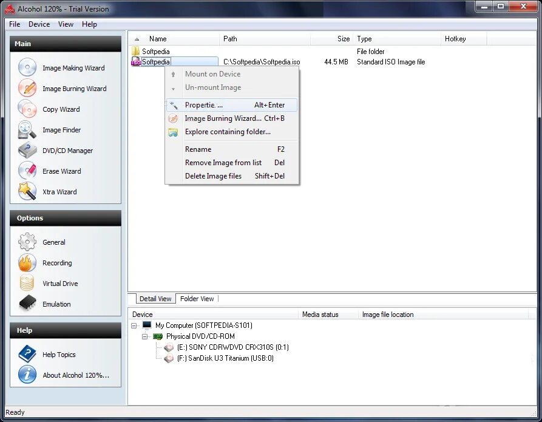Click the Explore containing folder icon
Screen dimensions: 542x422
point(173,132)
